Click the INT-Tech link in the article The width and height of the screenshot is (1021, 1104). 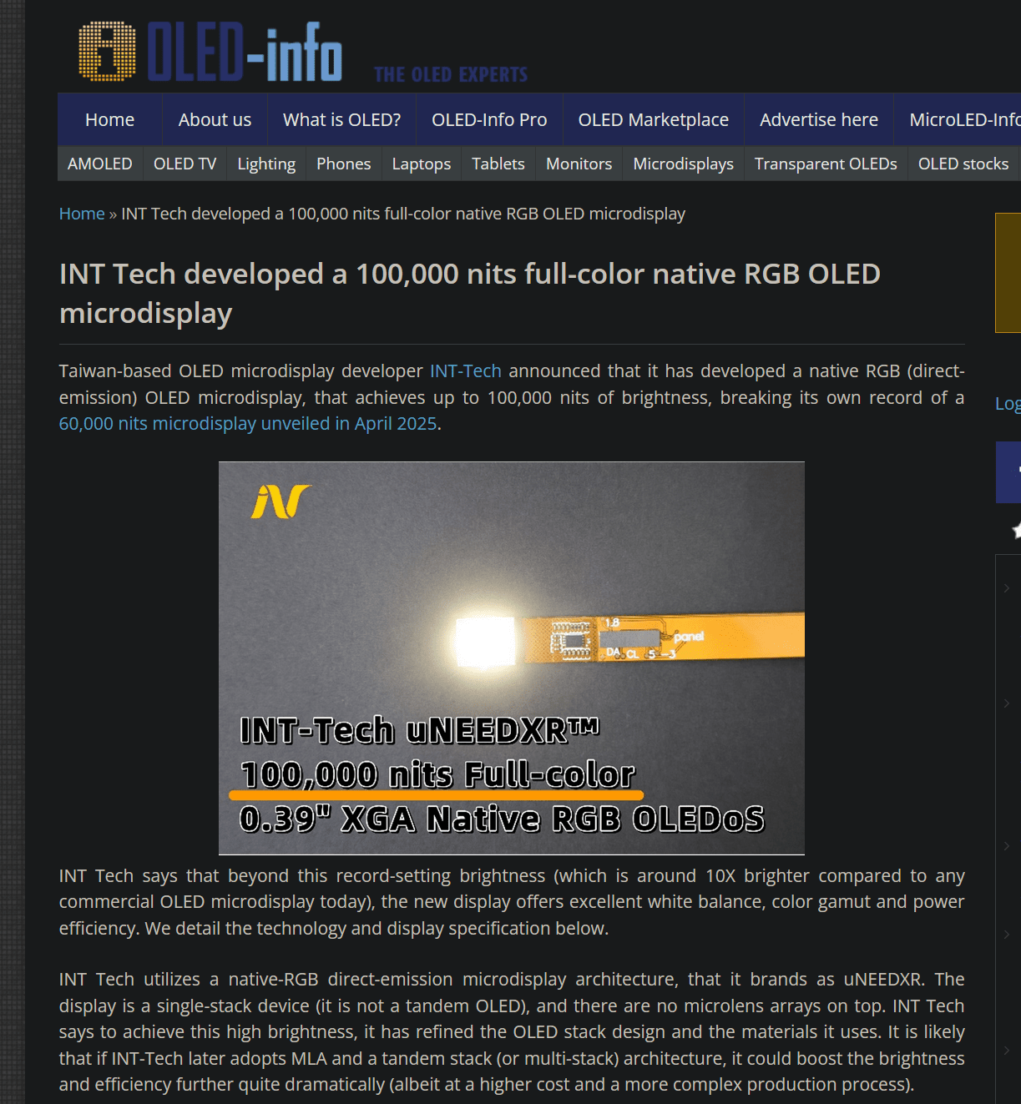465,371
